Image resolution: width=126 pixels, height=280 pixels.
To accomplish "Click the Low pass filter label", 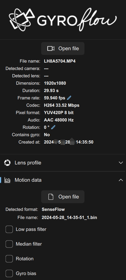I will (31, 229).
